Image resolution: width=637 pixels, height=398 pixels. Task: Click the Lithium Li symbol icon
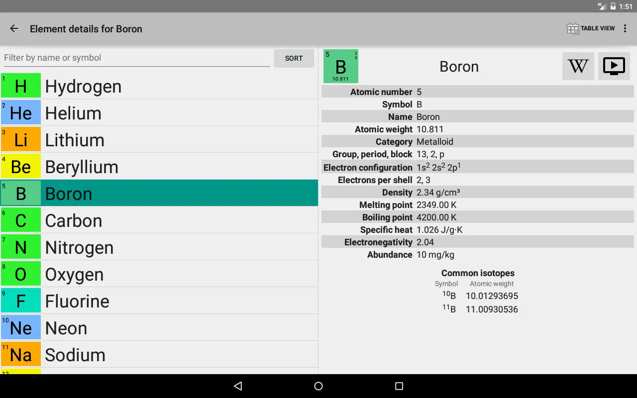(x=21, y=140)
